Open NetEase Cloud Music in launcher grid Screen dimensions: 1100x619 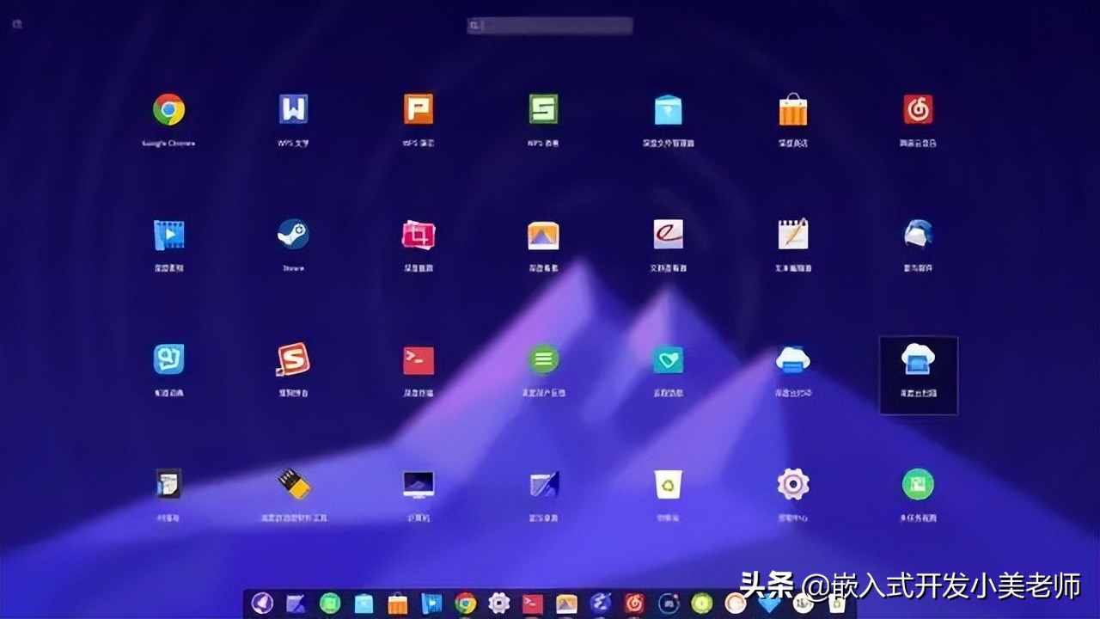(x=918, y=109)
